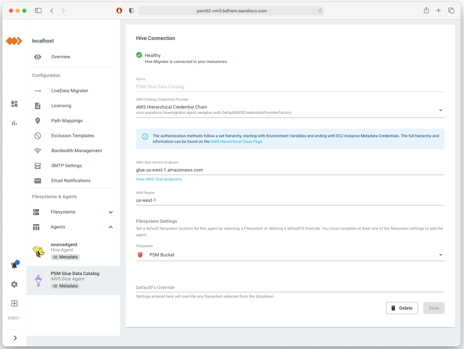The image size is (464, 349).
Task: Click the PSM Glue Data Catalog Metadata badge
Action: (65, 286)
